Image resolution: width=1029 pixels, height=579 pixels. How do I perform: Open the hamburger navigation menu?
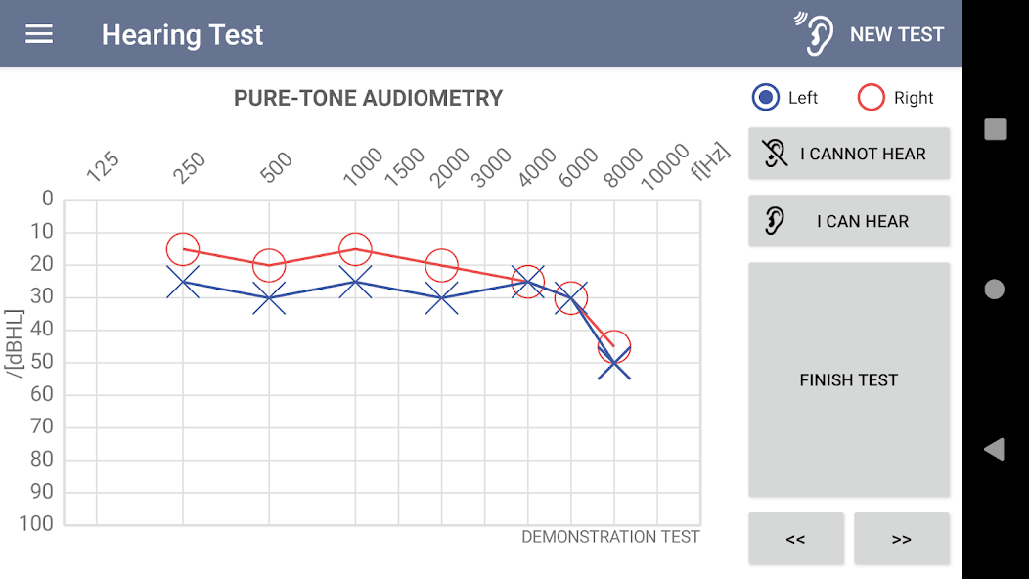pos(39,34)
